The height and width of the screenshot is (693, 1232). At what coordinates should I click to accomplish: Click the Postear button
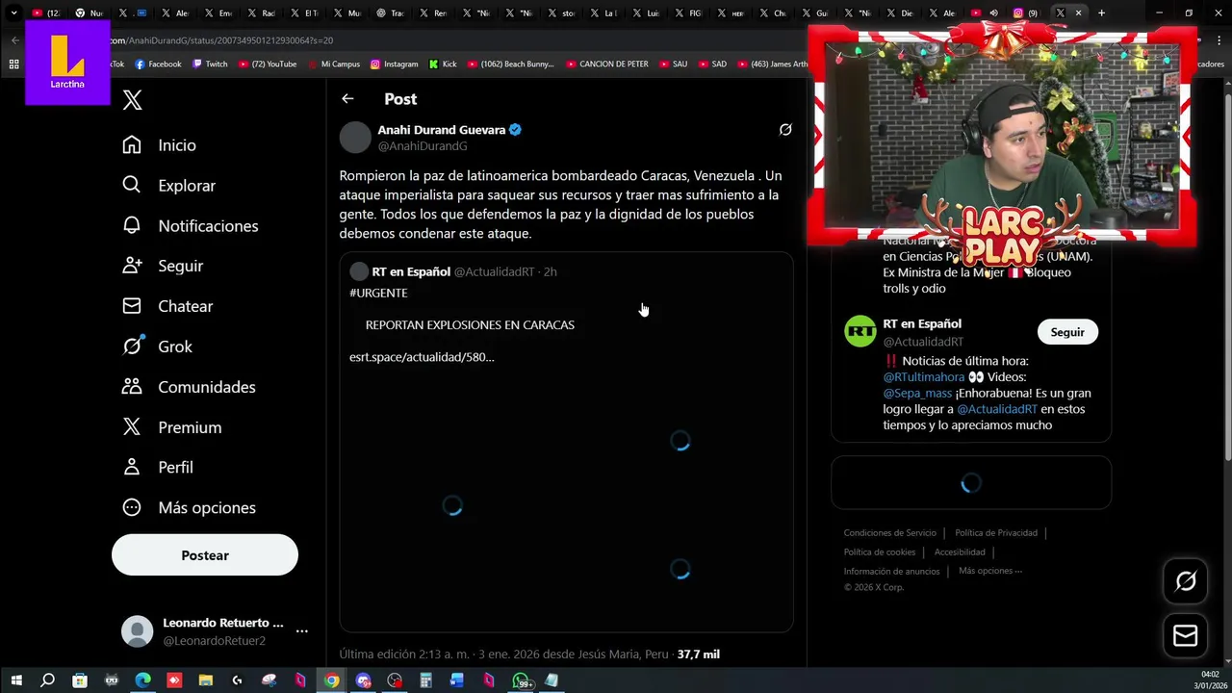[x=205, y=555]
